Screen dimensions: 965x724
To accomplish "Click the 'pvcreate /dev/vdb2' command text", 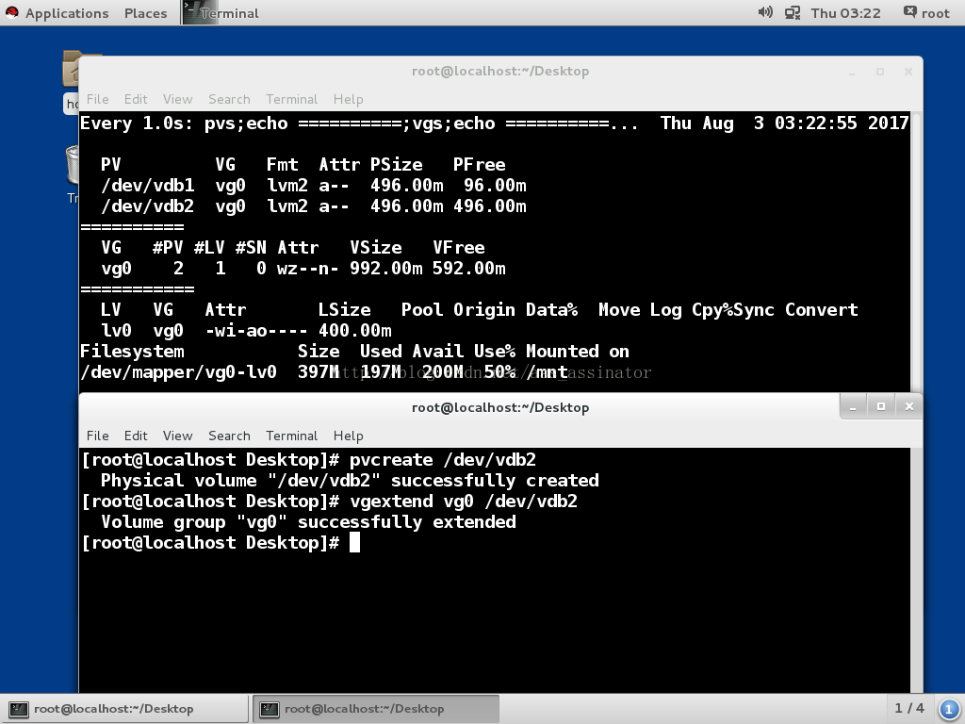I will point(443,460).
